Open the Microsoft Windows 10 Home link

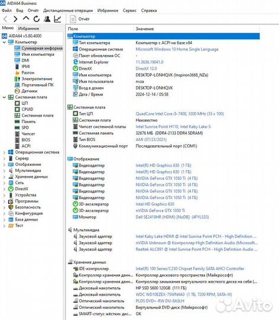pos(177,49)
